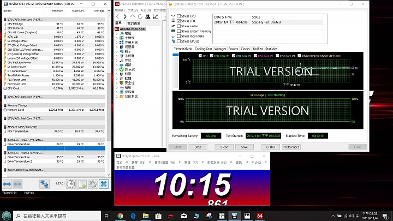Go forward in AIDA64 navigation toolbar
Image resolution: width=393 pixels, height=221 pixels.
tap(125, 16)
